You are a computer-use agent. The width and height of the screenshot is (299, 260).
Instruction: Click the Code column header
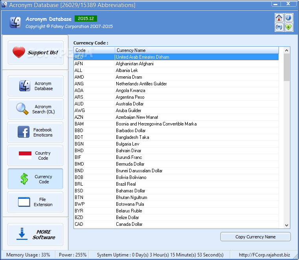point(94,50)
